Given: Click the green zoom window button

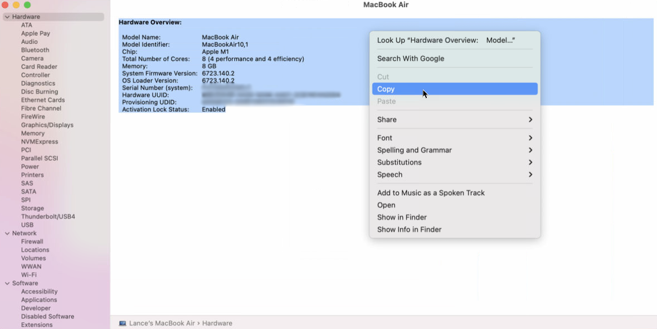Looking at the screenshot, I should [x=27, y=5].
